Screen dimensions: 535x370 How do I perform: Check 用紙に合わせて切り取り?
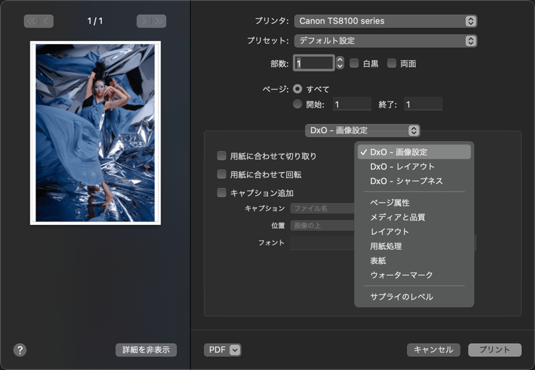pyautogui.click(x=222, y=156)
